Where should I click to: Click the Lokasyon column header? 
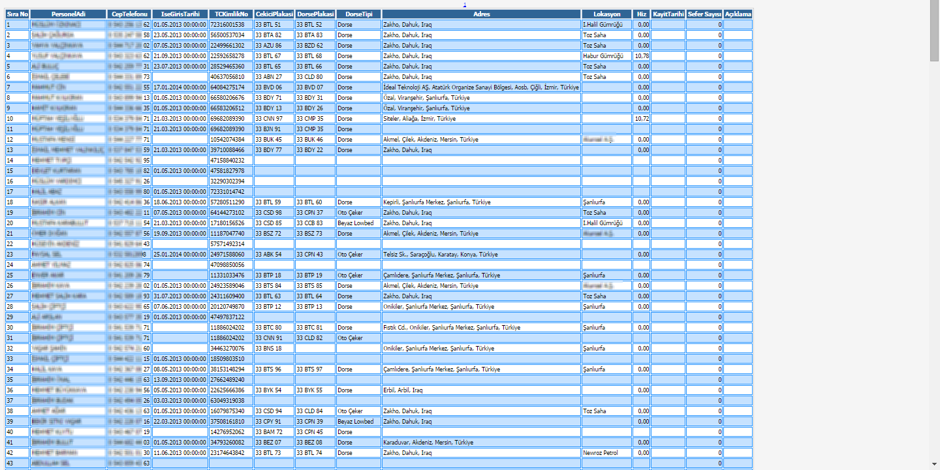pos(606,14)
